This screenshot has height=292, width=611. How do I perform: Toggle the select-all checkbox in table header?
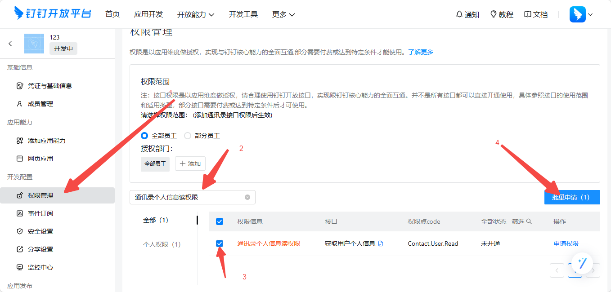click(220, 221)
